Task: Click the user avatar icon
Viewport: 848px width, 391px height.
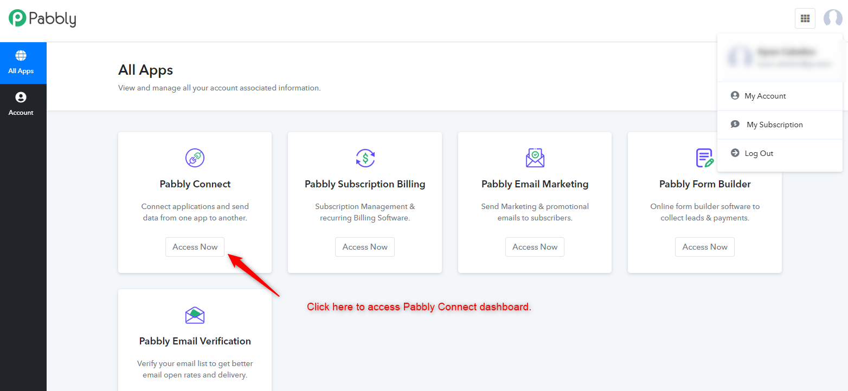Action: tap(833, 18)
